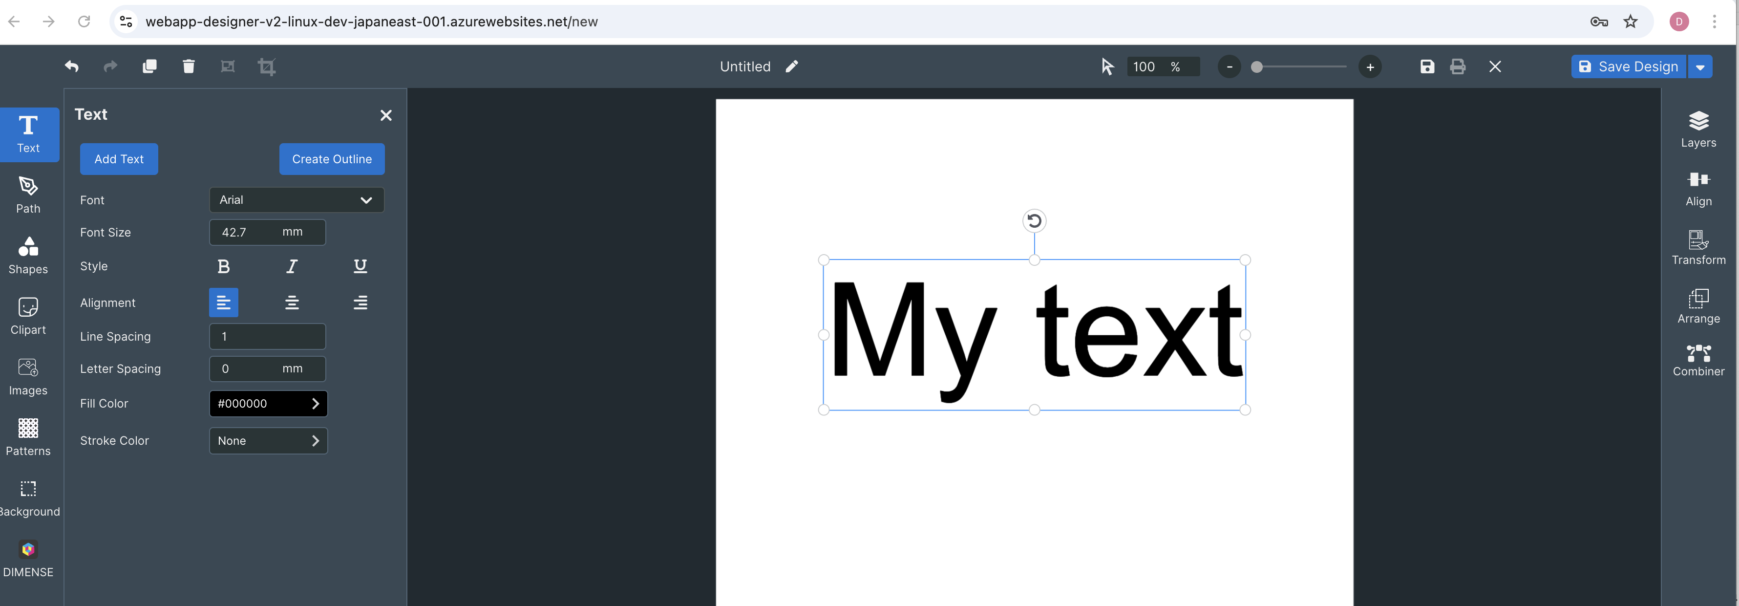This screenshot has width=1739, height=606.
Task: Open the Combiner panel
Action: (x=1698, y=360)
